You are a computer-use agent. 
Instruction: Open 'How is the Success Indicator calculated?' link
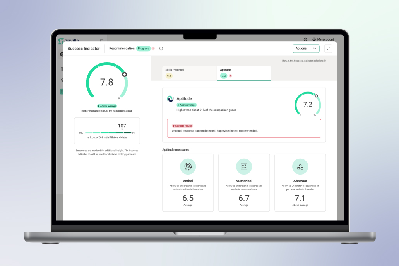click(304, 61)
